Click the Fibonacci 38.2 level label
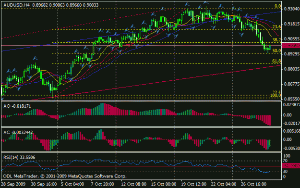The height and width of the screenshot is (188, 300). (x=276, y=40)
